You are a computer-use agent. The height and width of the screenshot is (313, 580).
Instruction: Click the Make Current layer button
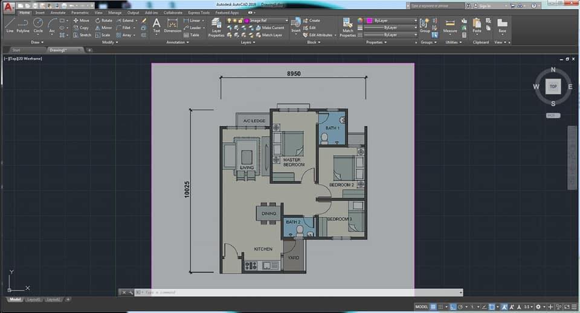click(270, 28)
